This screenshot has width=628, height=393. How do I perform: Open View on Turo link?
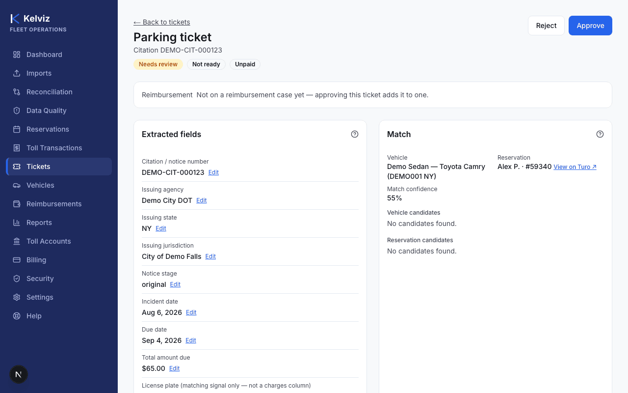pyautogui.click(x=575, y=167)
